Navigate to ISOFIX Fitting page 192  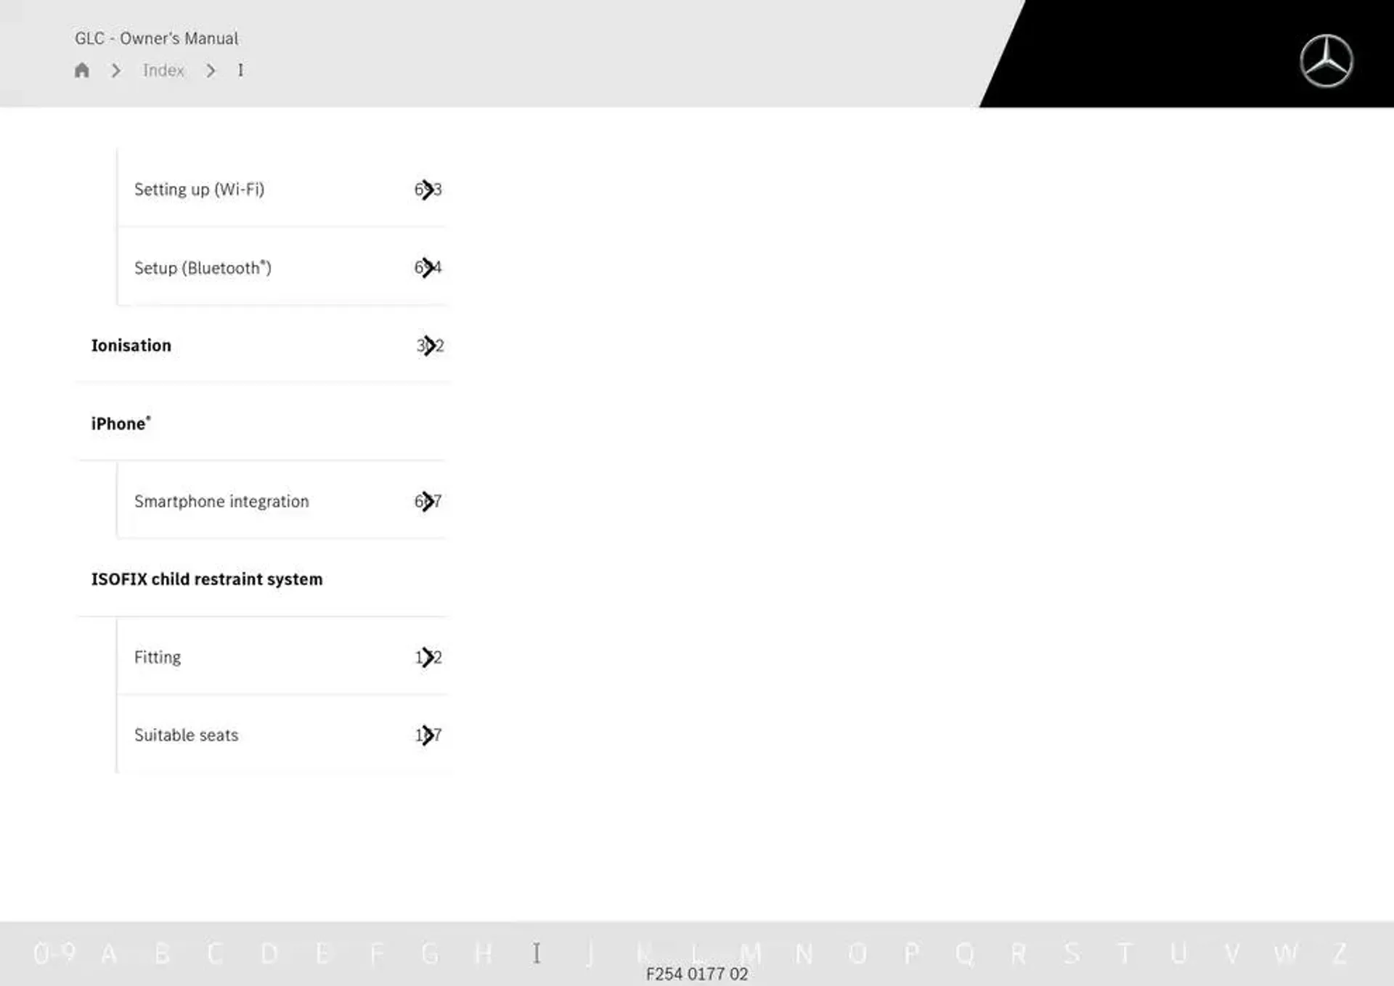282,656
